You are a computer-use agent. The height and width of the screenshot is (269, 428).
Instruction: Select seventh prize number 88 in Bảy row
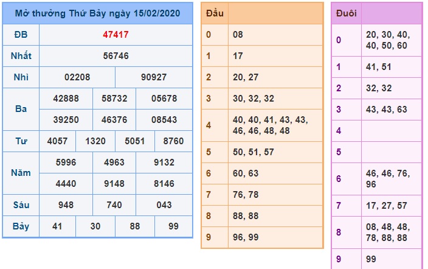pyautogui.click(x=135, y=226)
